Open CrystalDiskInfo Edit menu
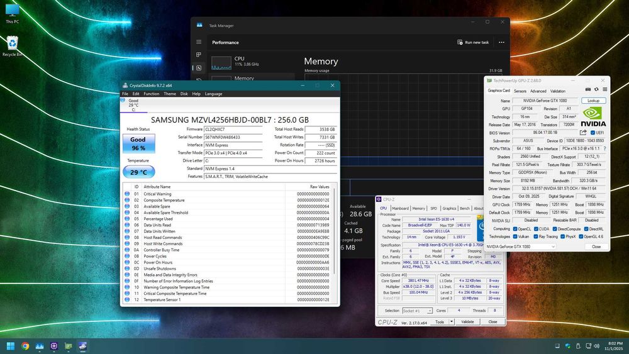The width and height of the screenshot is (629, 354). click(136, 94)
